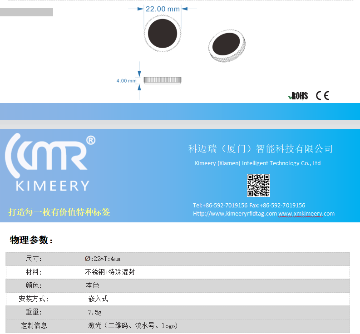Open the www.xmkimeery.com link
Viewport: 360px width, 334px height.
coord(306,214)
